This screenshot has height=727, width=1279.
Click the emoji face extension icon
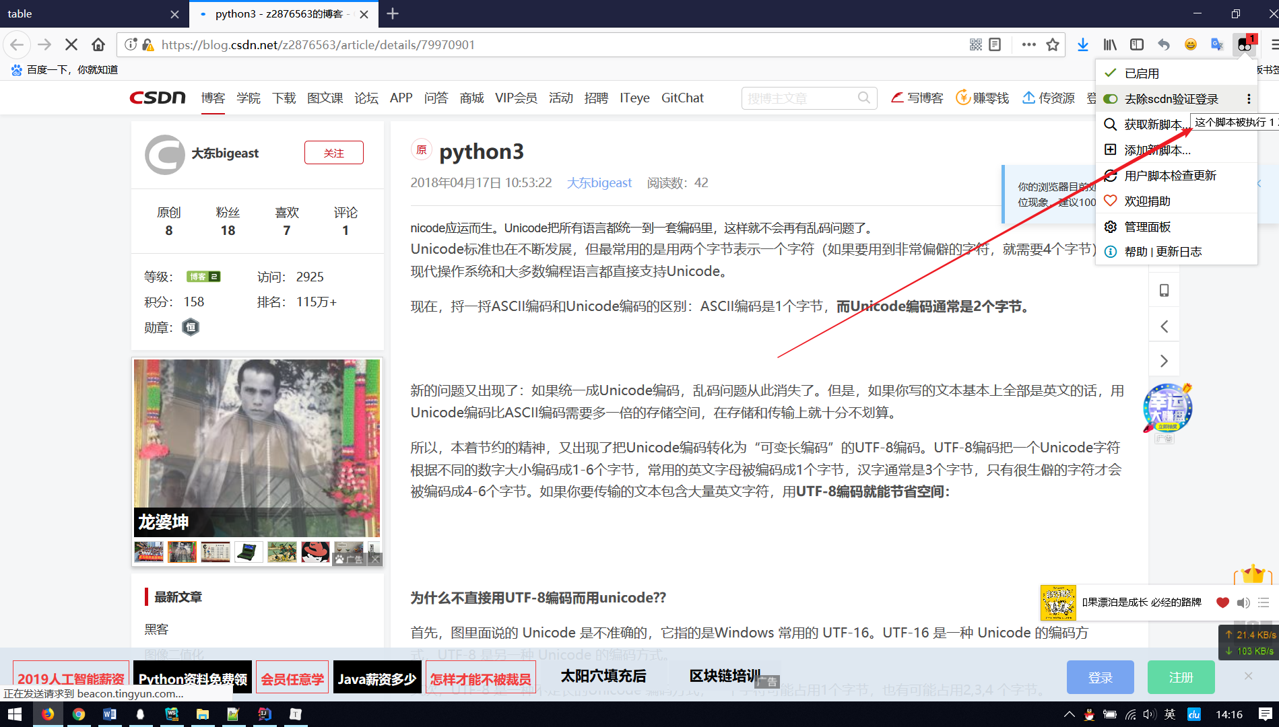[1191, 44]
